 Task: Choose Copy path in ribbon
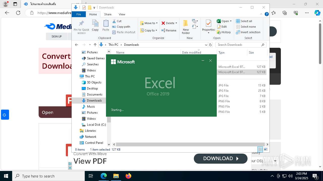[x=121, y=27]
